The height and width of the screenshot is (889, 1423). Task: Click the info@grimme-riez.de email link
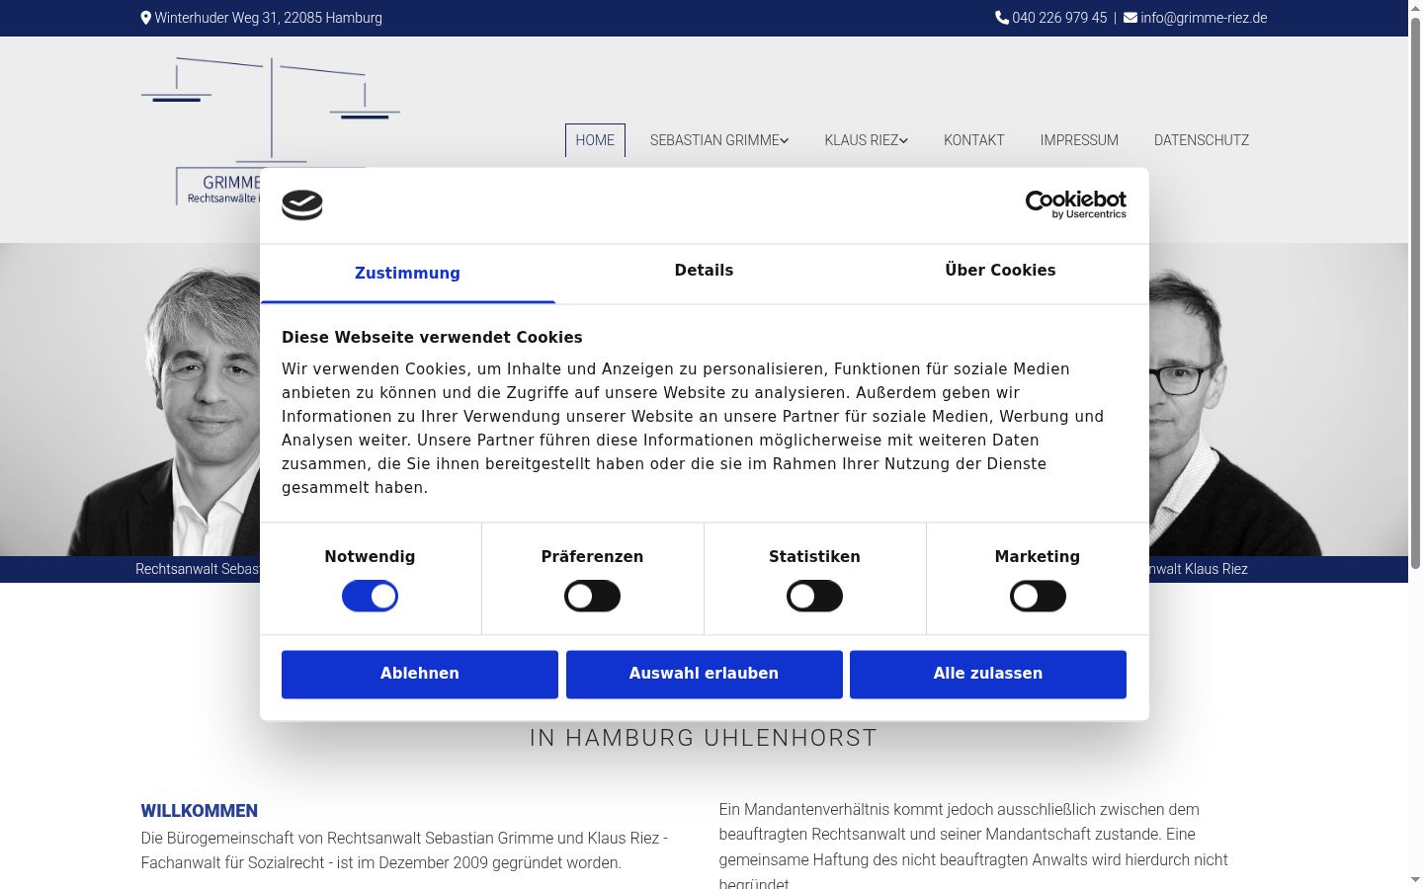(1204, 18)
